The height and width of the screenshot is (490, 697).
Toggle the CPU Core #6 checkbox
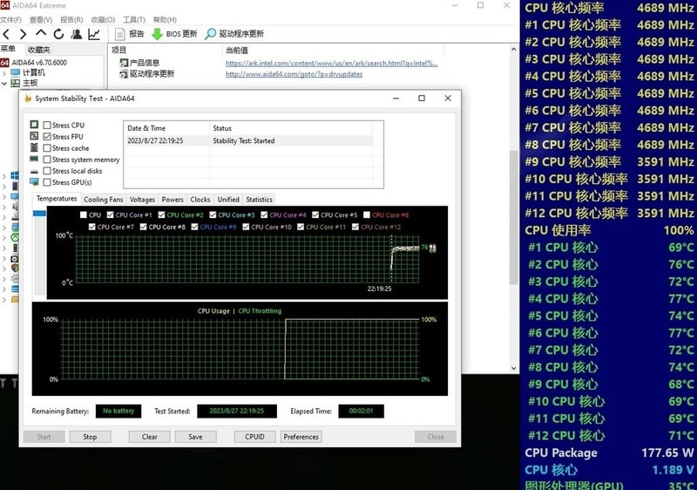(x=367, y=214)
